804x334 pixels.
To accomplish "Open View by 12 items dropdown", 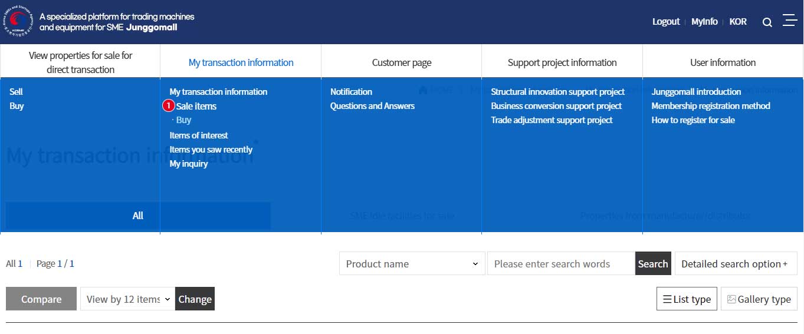I will coord(127,299).
